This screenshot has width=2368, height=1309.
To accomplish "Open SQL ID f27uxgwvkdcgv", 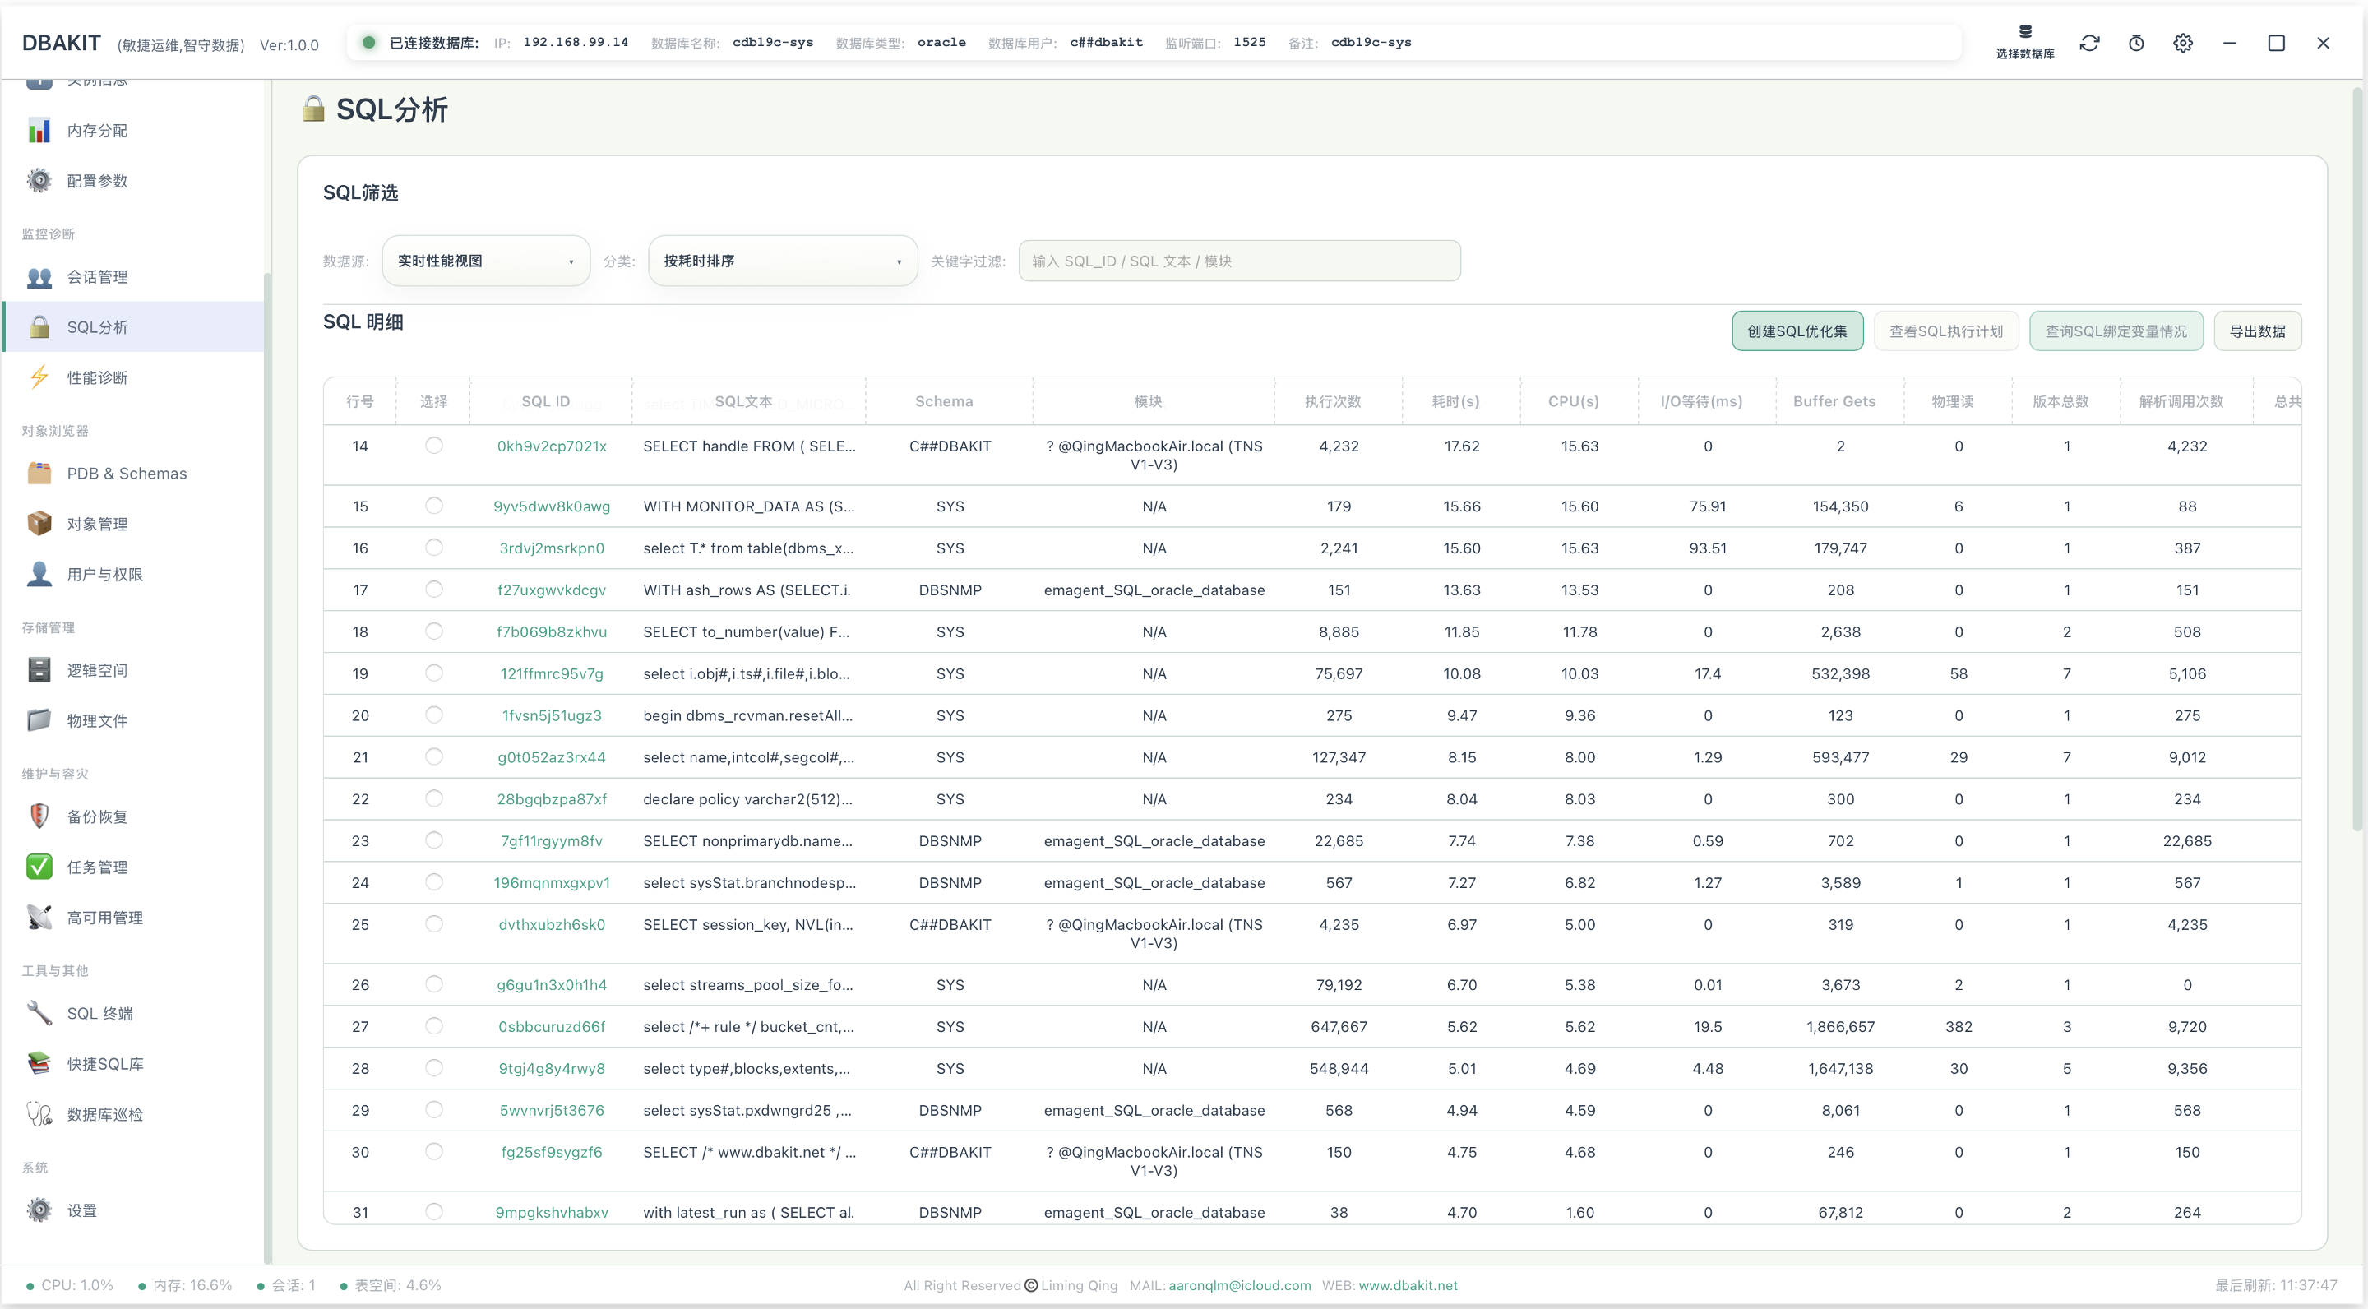I will (552, 590).
